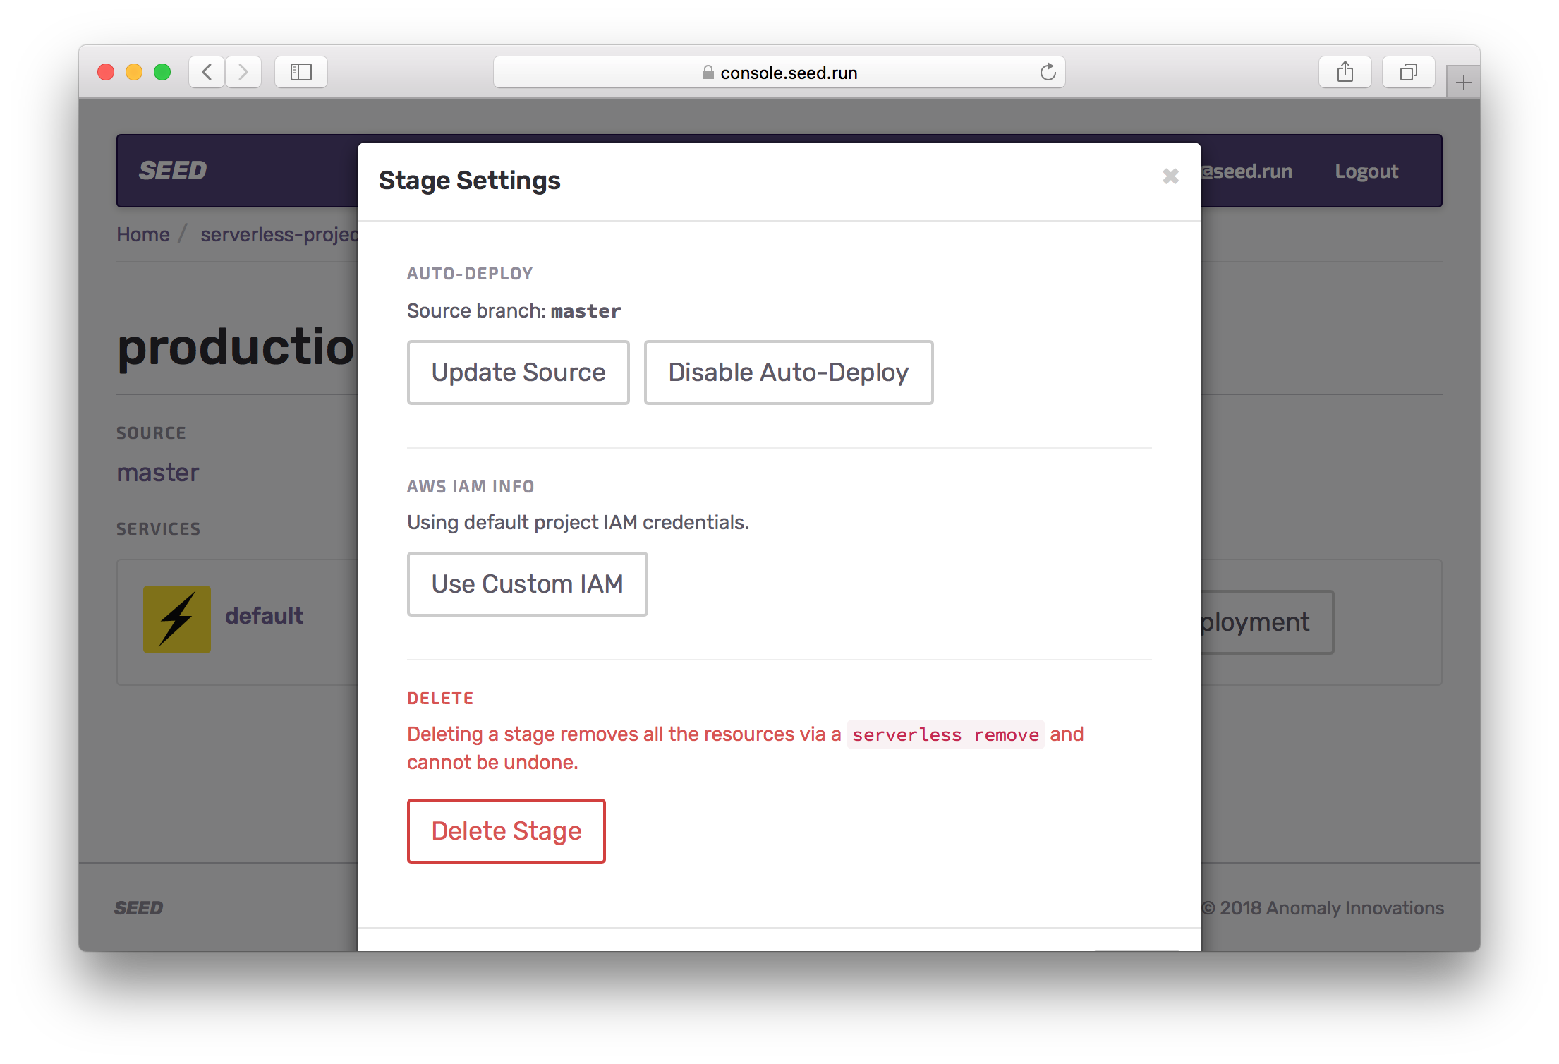This screenshot has height=1064, width=1559.
Task: Click the Use Custom IAM button
Action: click(x=527, y=584)
